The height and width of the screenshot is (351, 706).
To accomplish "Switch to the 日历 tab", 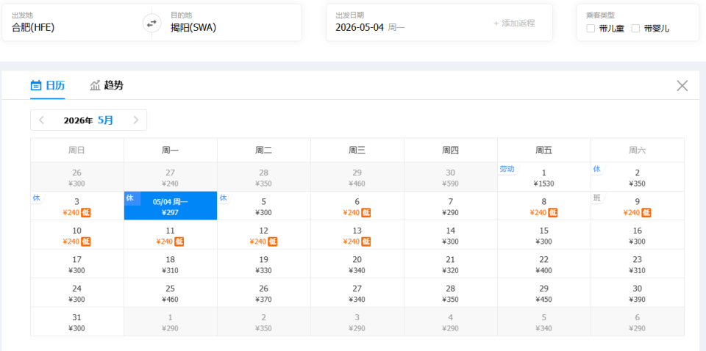I will click(48, 85).
